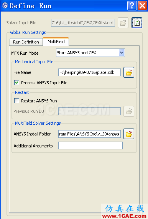Focus the Additional Arguments field

pos(90,145)
